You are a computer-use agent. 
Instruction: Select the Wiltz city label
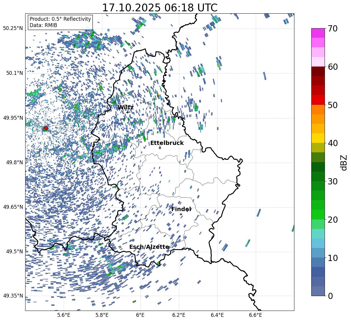(x=126, y=107)
